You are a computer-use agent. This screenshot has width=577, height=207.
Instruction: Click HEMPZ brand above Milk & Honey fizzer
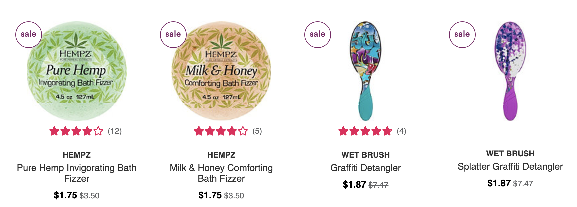221,155
